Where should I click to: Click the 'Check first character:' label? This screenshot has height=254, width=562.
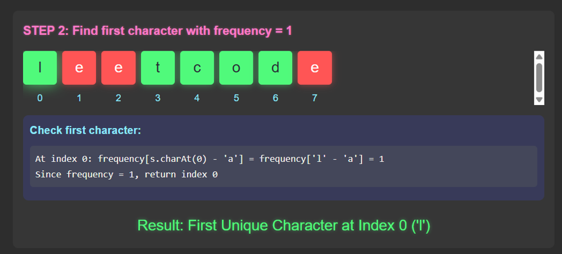pyautogui.click(x=85, y=130)
